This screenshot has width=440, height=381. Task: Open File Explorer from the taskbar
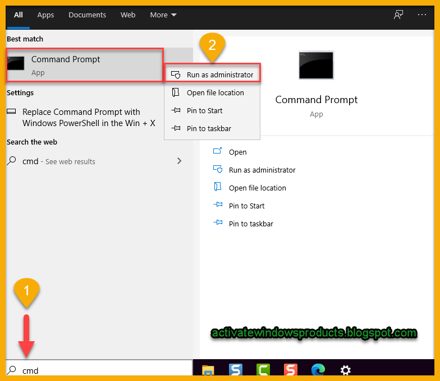click(208, 370)
